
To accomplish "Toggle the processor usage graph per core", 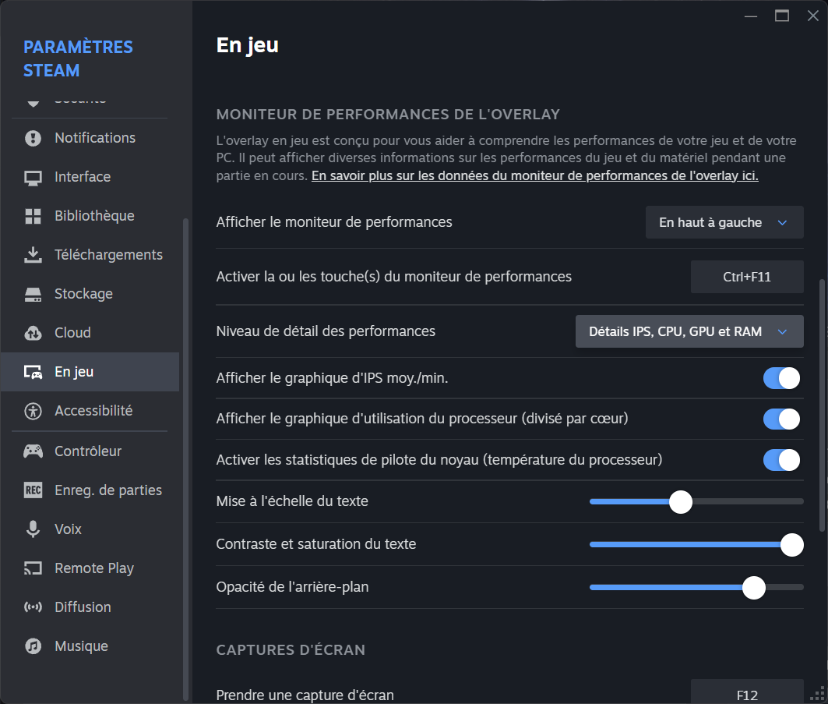I will click(x=781, y=419).
